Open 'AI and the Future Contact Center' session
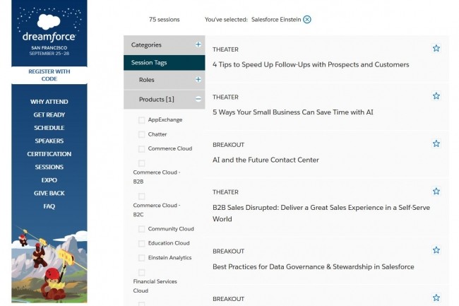Screen dimensions: 459x306 (266, 160)
